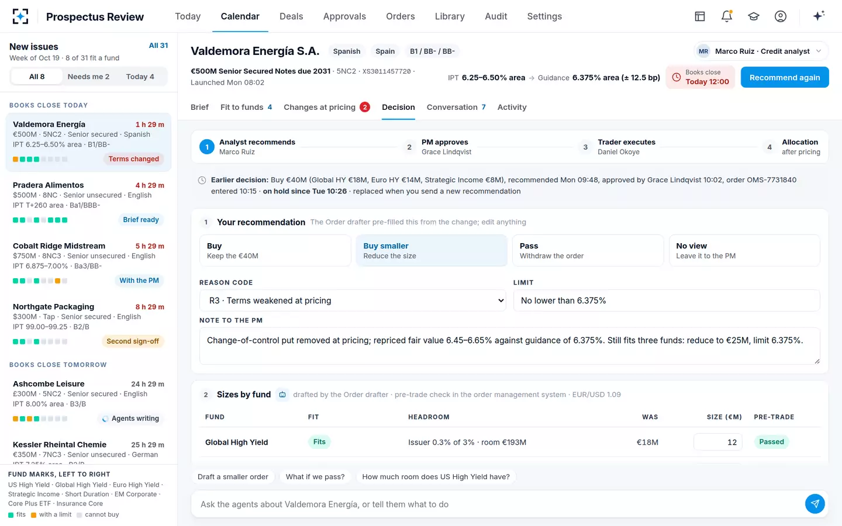The width and height of the screenshot is (842, 526).
Task: Click the All 31 link
Action: click(x=158, y=46)
